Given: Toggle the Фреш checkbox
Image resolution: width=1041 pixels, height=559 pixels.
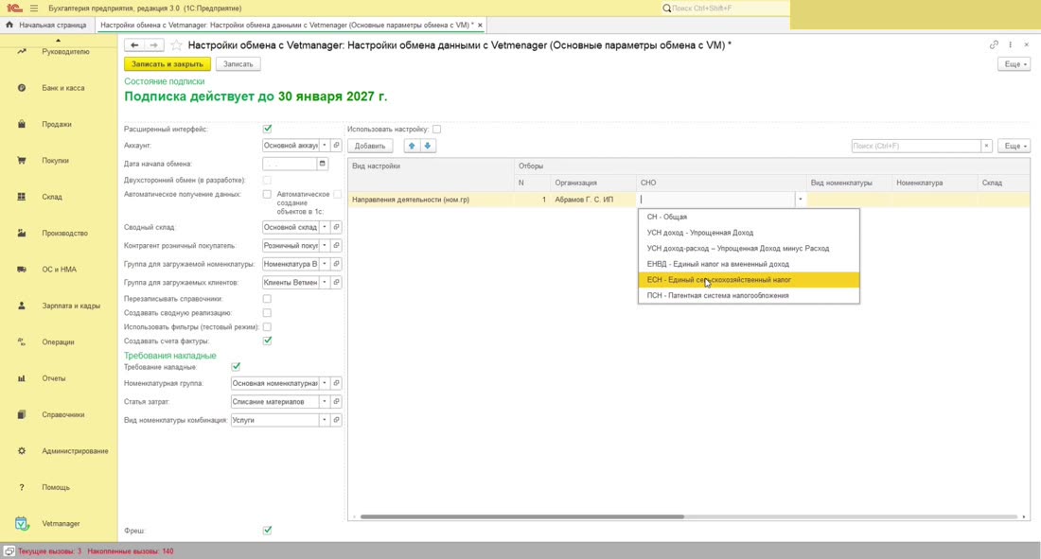Looking at the screenshot, I should click(x=267, y=531).
